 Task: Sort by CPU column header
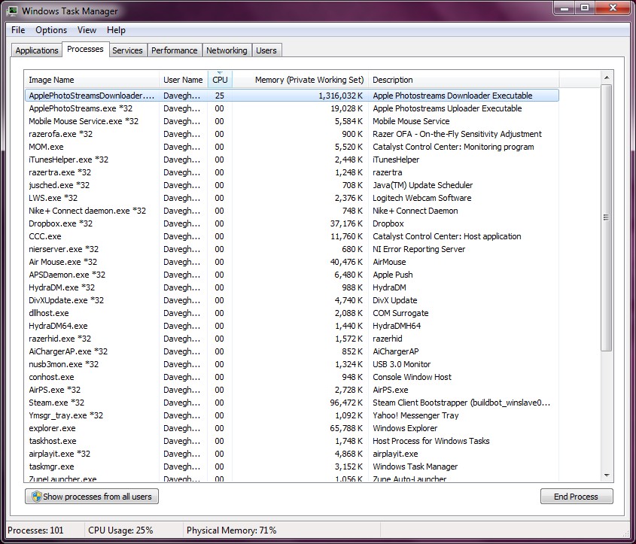click(220, 80)
